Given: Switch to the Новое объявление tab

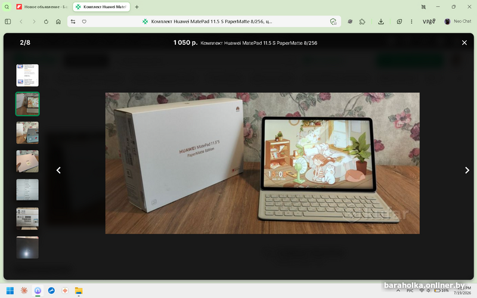Looking at the screenshot, I should (42, 7).
